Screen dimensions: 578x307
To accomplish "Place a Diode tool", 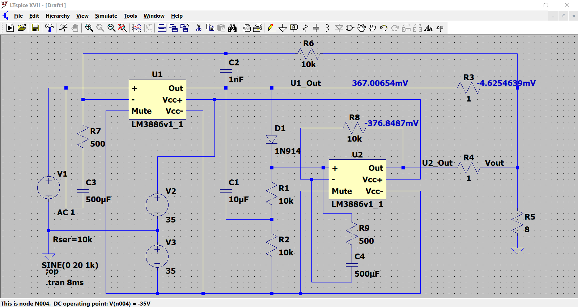I will tap(339, 28).
